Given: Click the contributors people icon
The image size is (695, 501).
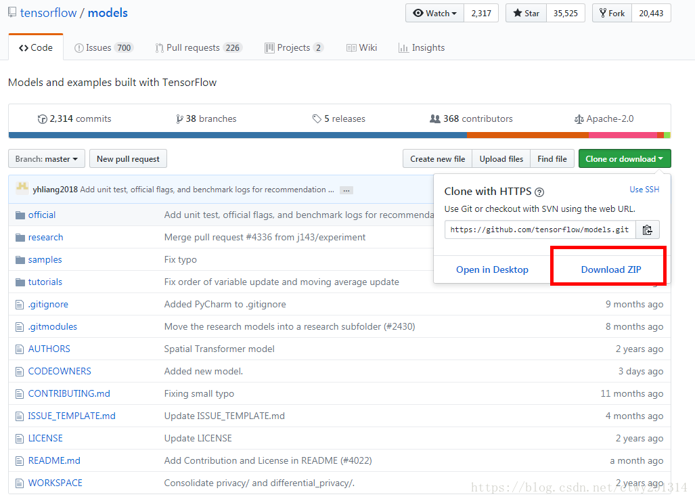Looking at the screenshot, I should 435,119.
